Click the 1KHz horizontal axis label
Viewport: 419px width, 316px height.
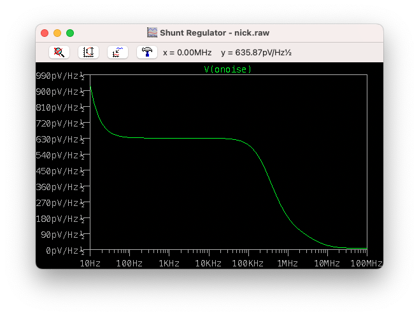click(169, 264)
